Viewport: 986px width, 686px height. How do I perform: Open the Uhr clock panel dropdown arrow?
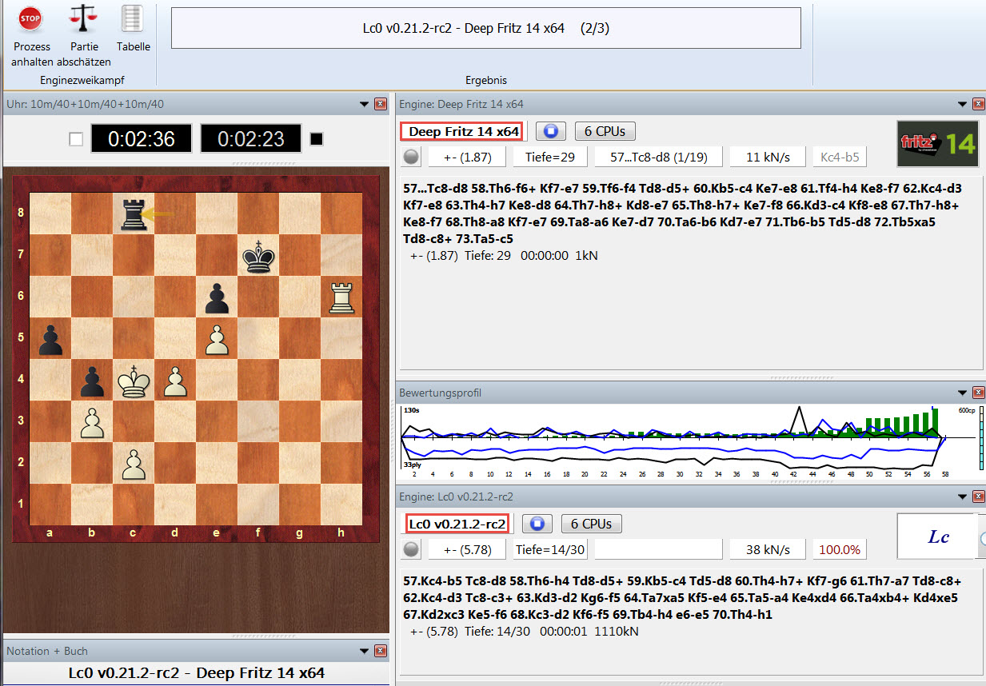pos(365,104)
